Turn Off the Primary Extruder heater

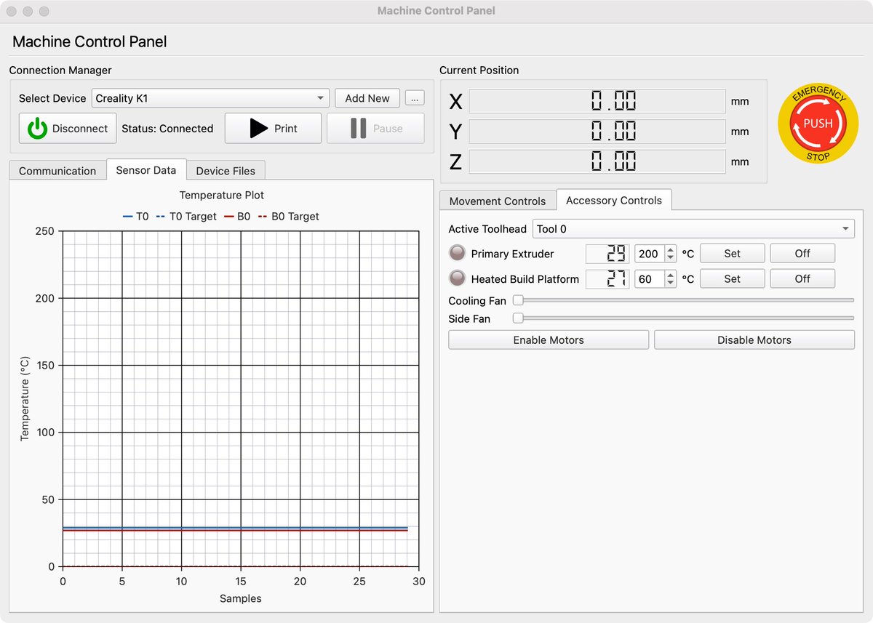[x=802, y=254]
